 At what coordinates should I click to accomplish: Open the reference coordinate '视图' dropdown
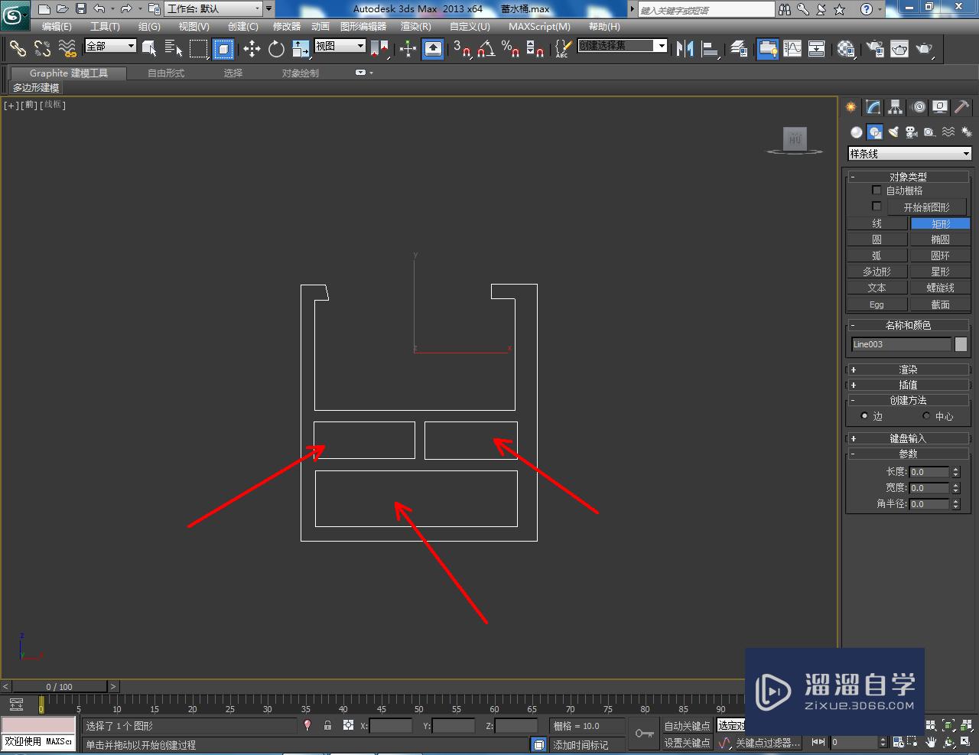point(340,46)
